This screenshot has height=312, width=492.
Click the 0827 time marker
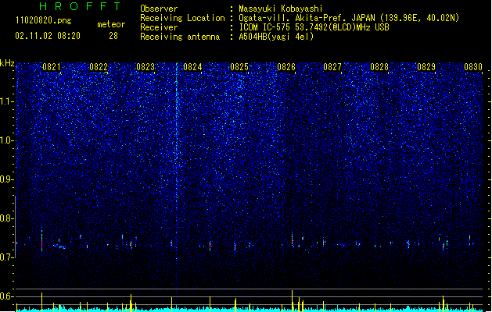(332, 67)
